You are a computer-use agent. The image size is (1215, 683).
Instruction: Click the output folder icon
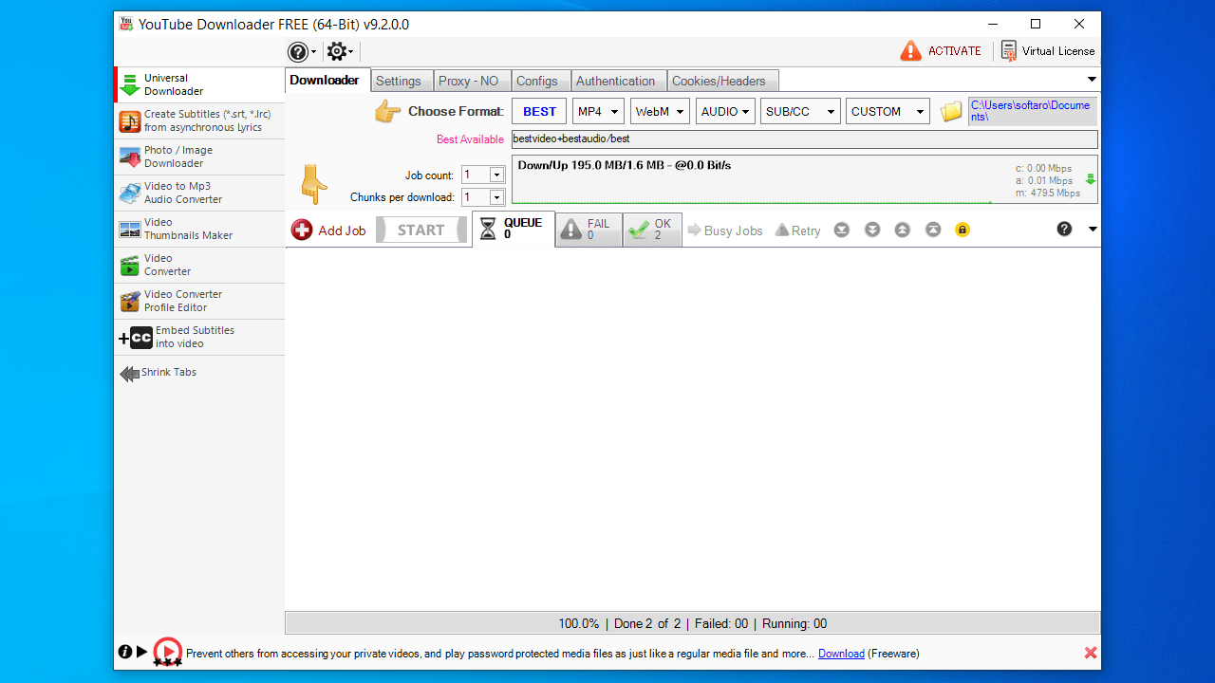951,112
